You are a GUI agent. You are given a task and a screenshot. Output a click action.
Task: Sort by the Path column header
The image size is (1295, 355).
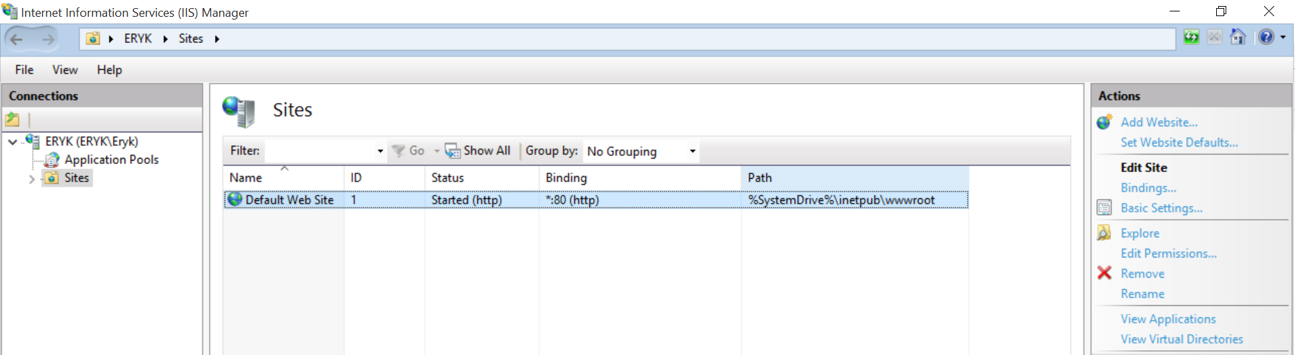(855, 177)
